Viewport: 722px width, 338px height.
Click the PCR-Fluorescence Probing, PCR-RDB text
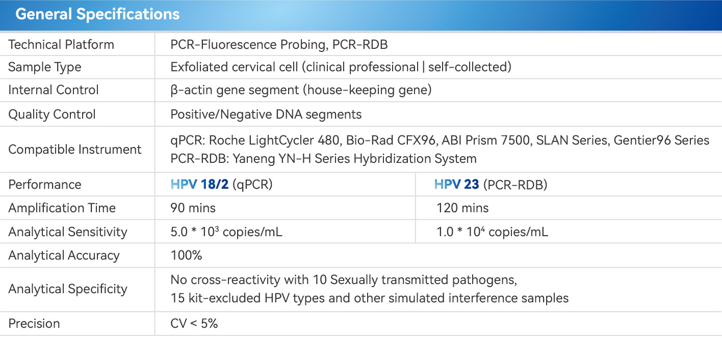coord(279,45)
